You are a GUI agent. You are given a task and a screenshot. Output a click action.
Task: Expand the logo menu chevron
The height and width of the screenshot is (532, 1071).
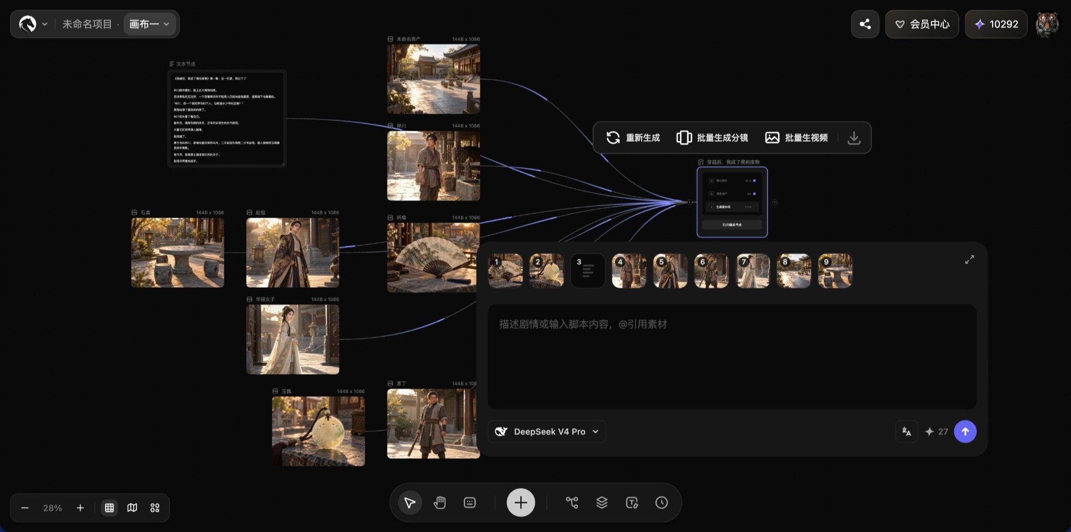(x=45, y=24)
